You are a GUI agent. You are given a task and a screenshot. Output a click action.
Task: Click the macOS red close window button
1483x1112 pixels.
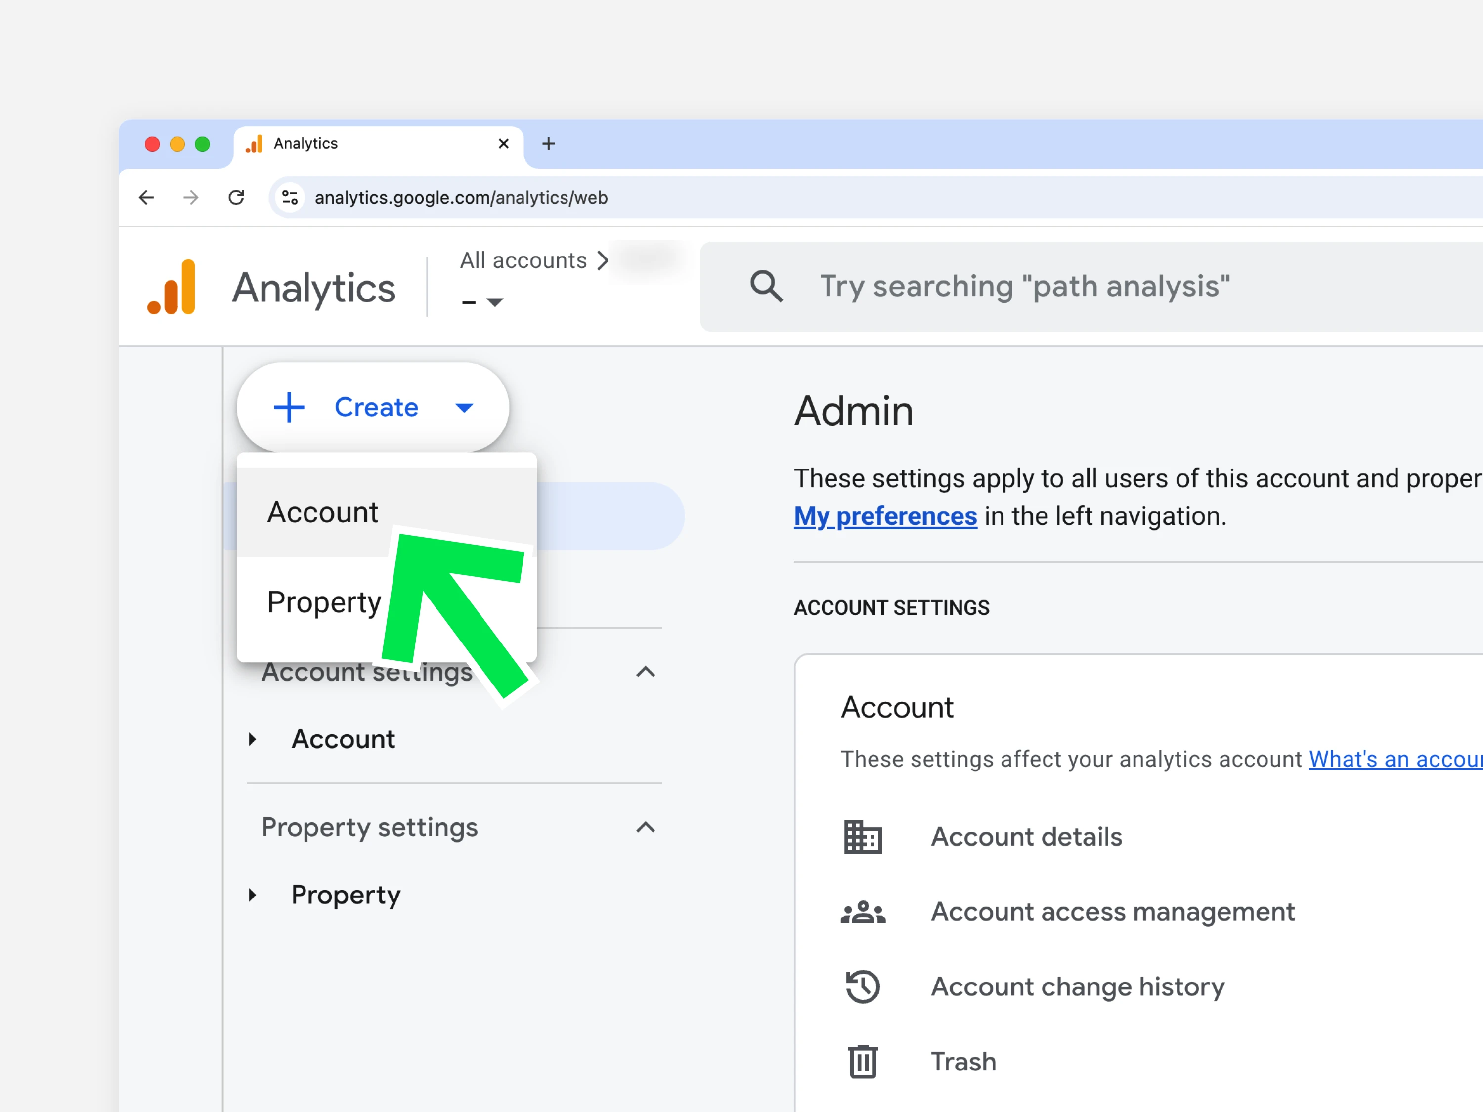[152, 144]
